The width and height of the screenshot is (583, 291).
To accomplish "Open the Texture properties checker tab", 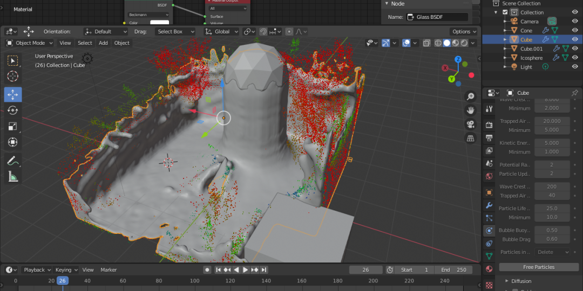I will tap(489, 285).
